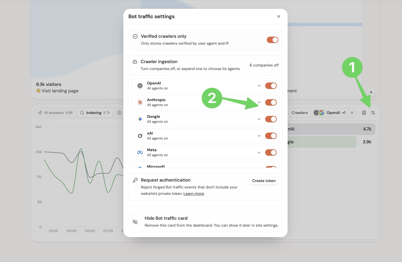
Task: Click the Visit landing page step
Action: pos(57,91)
